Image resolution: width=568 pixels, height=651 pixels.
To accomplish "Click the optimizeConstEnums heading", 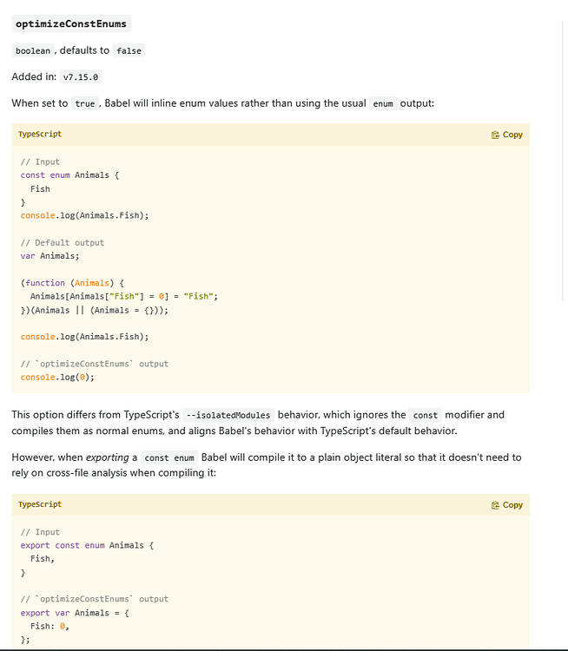I will click(70, 24).
